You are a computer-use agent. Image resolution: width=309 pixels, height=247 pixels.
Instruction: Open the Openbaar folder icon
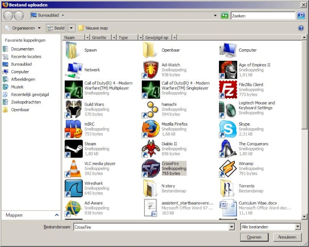pyautogui.click(x=151, y=50)
